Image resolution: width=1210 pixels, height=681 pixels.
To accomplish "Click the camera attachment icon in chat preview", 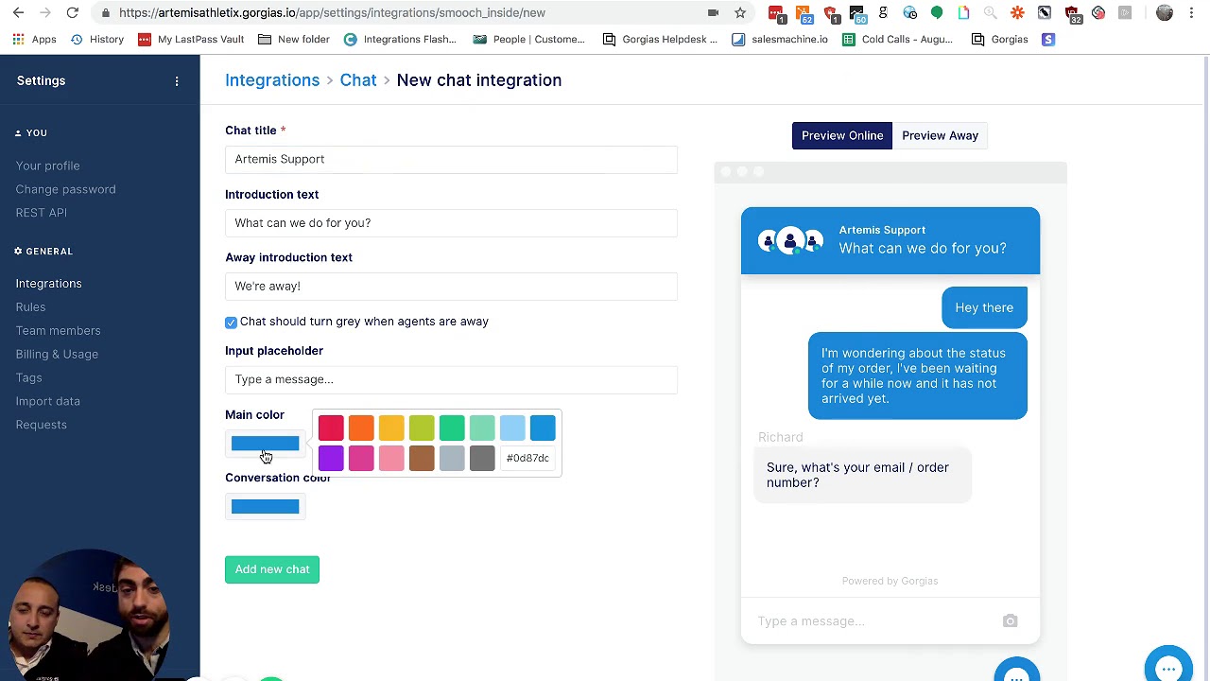I will (1010, 621).
